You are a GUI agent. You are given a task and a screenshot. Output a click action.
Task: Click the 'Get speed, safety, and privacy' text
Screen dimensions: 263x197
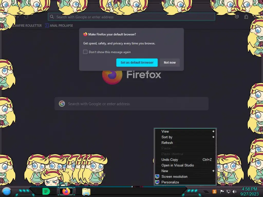(x=119, y=43)
